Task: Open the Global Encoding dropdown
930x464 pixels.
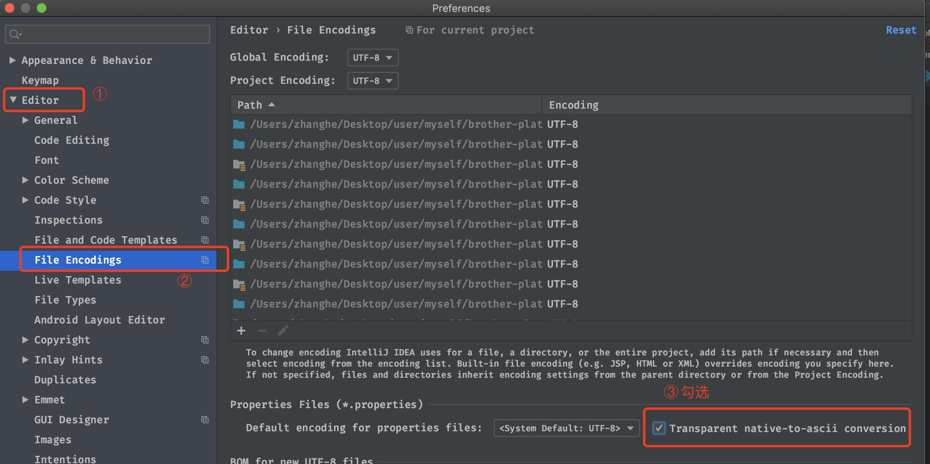Action: 373,58
